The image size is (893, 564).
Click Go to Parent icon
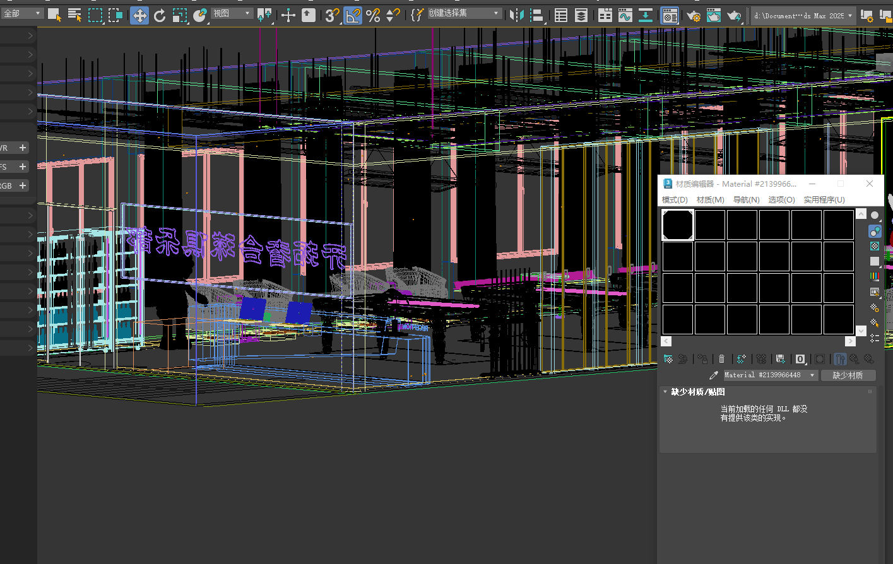point(854,359)
